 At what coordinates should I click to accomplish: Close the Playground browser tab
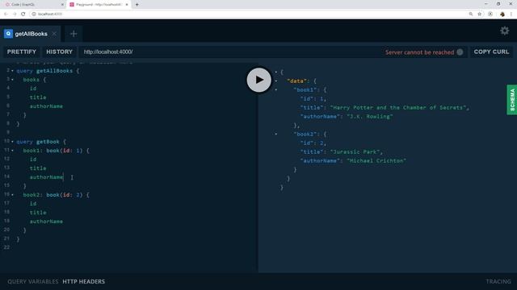[127, 5]
